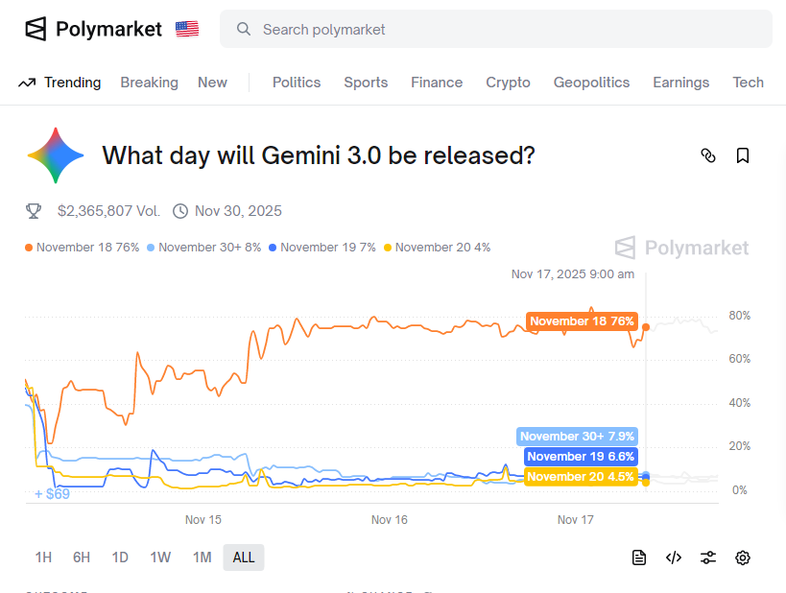Open chart settings gear icon
The image size is (786, 593).
(x=743, y=557)
